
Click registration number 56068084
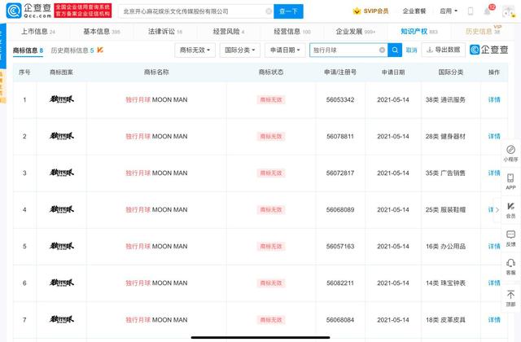340,320
